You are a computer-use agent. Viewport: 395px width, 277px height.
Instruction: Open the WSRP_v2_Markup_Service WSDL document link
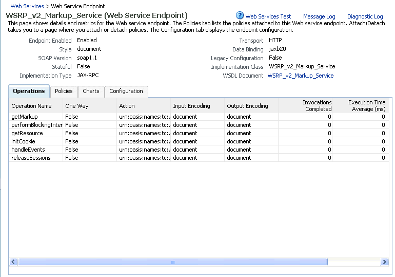pyautogui.click(x=300, y=76)
